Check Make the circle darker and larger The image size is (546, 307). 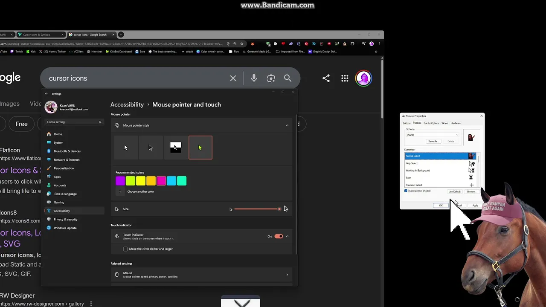125,249
